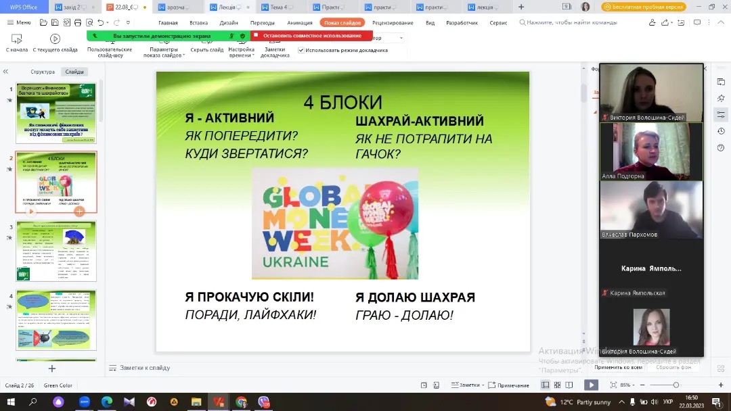The image size is (731, 411).
Task: Open 'Настройка времени' dropdown
Action: click(x=242, y=53)
